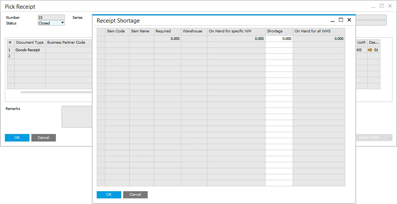Click the yellow link arrow in Des. column
This screenshot has width=397, height=204.
click(x=370, y=50)
